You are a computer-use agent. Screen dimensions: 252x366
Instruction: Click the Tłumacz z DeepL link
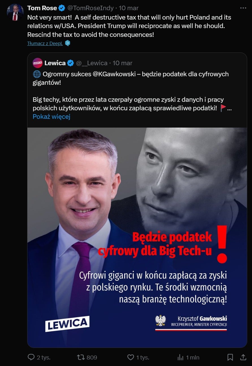45,43
